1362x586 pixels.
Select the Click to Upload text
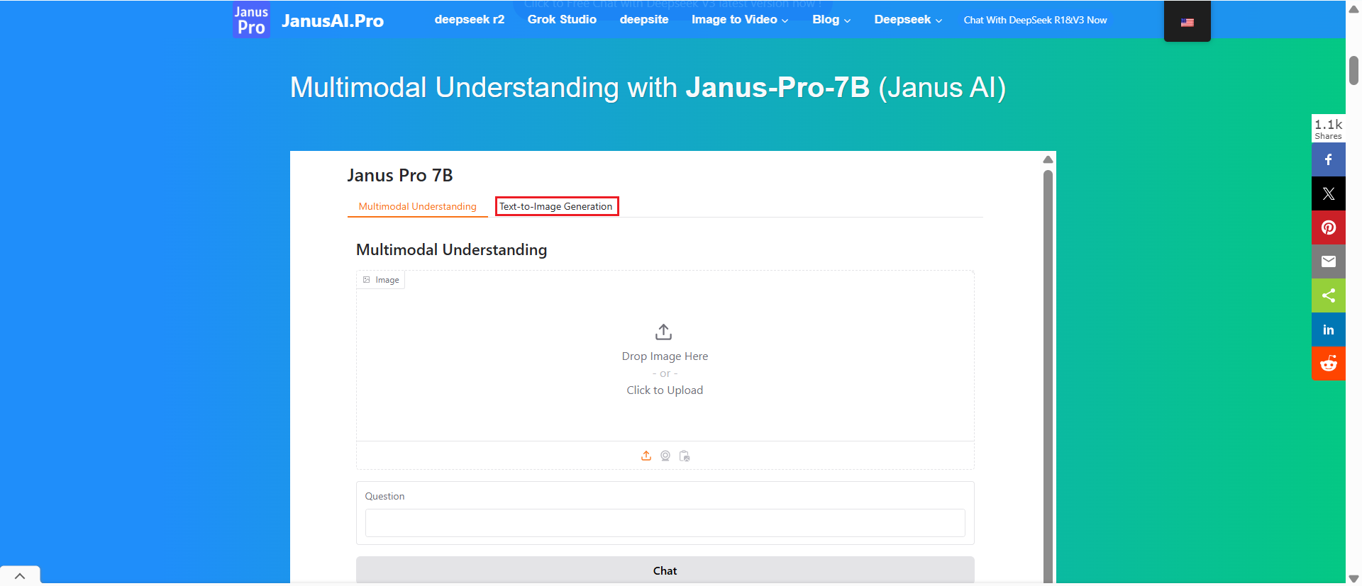pyautogui.click(x=665, y=390)
